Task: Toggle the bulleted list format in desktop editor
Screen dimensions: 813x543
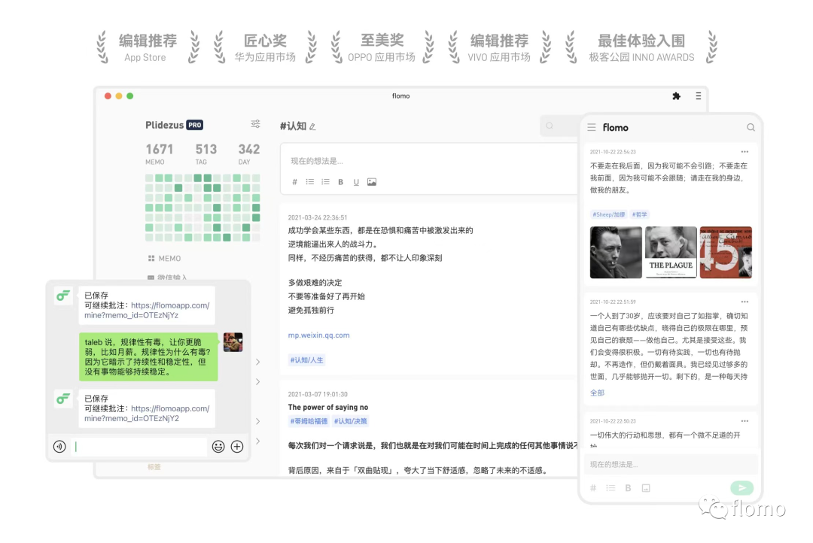Action: 310,182
